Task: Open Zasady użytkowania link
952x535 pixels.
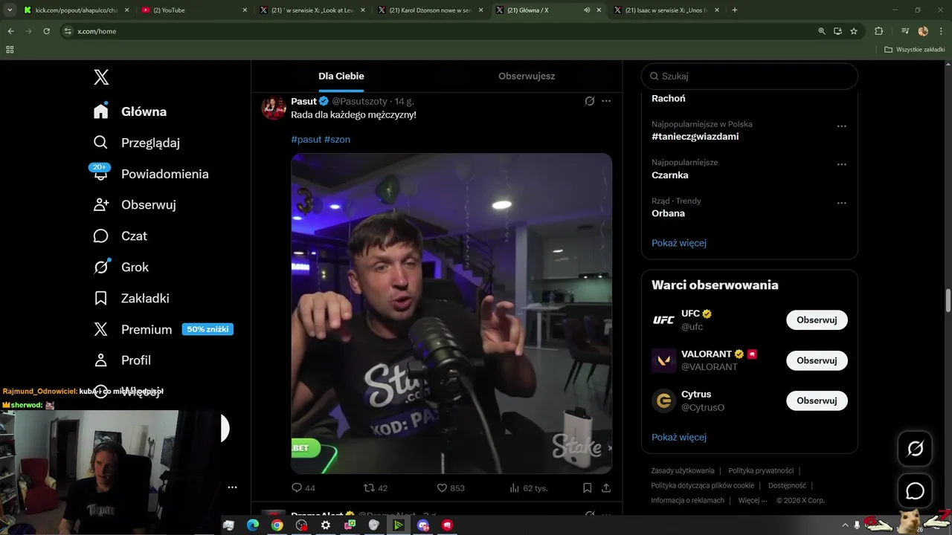Action: pos(682,470)
